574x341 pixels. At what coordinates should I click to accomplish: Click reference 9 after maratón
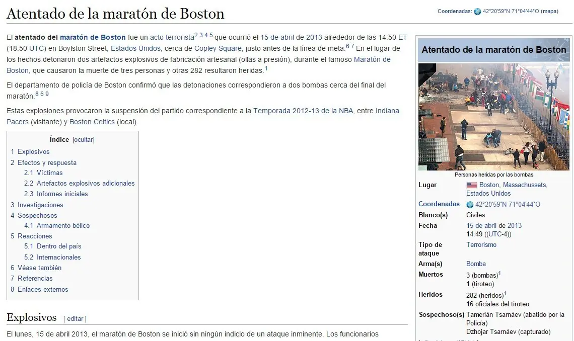pos(47,94)
